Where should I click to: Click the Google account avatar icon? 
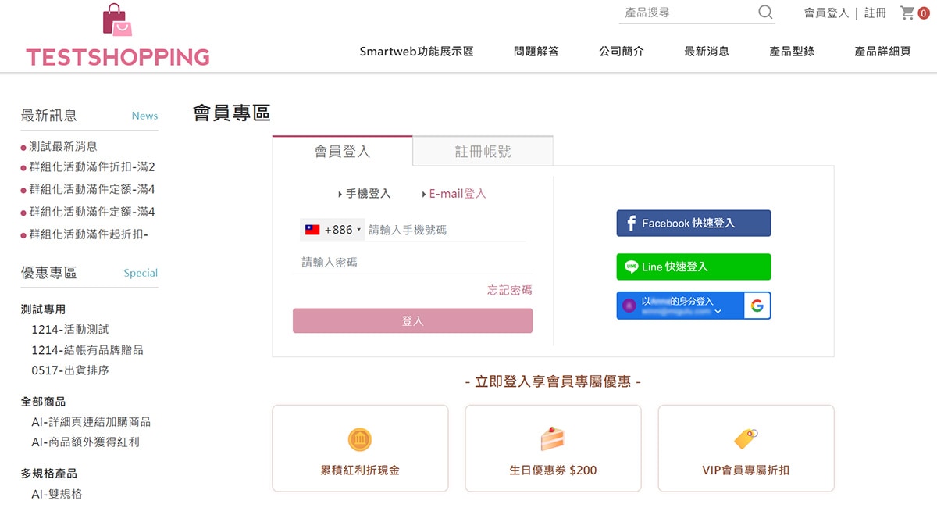point(629,306)
